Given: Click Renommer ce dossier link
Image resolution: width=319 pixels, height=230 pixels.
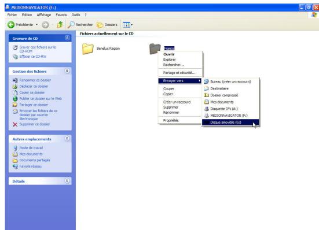Looking at the screenshot, I should click(35, 80).
